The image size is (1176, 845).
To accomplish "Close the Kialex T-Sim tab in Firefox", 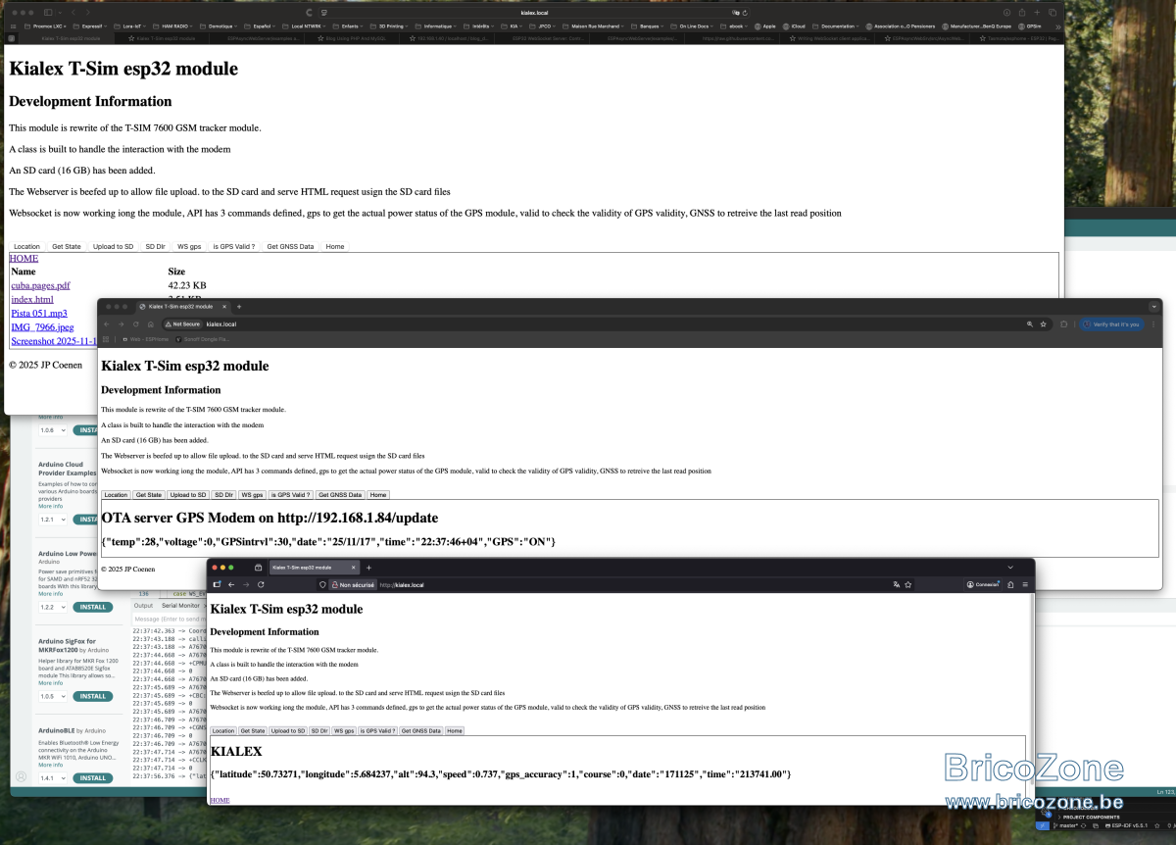I will 353,568.
